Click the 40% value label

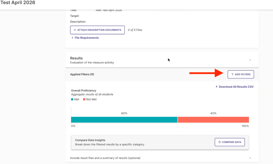pos(213,113)
